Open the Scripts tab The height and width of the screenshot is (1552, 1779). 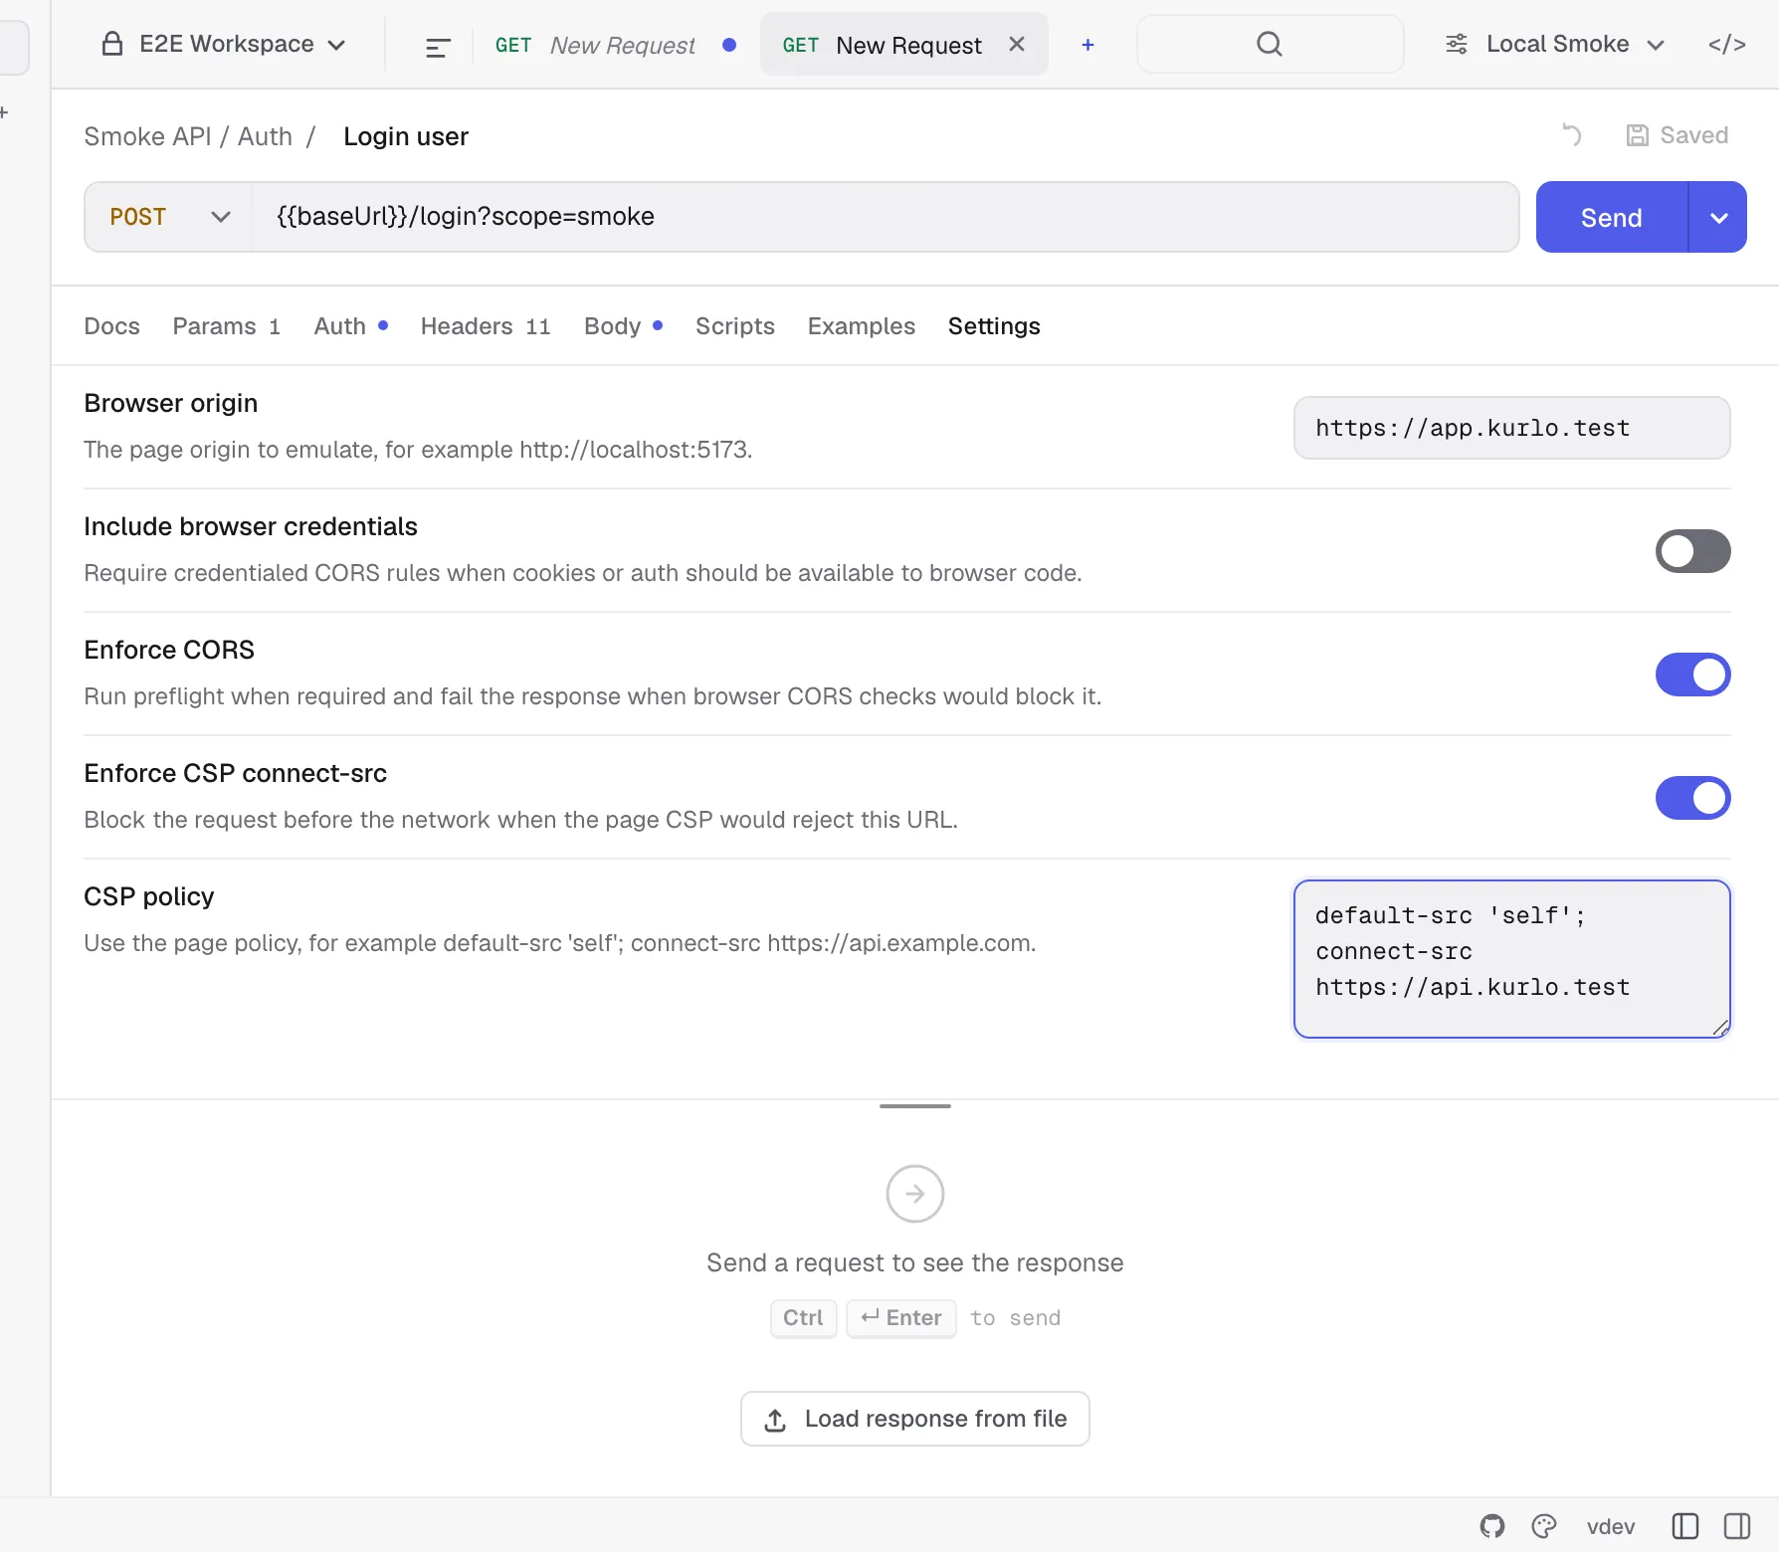point(734,326)
